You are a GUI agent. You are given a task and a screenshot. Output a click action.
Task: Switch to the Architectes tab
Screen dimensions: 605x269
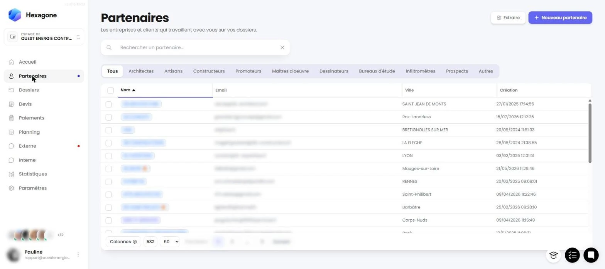click(141, 71)
